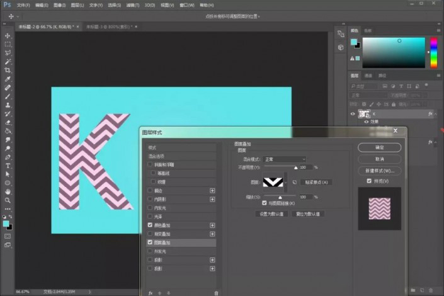Open the 滤镜(T) menu
The image size is (444, 296).
click(x=132, y=6)
